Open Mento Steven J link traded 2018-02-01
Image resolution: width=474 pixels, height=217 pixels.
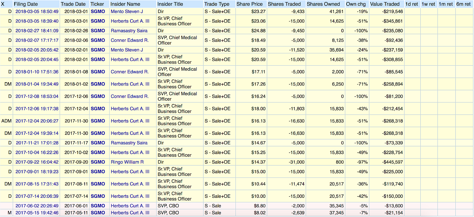click(127, 50)
